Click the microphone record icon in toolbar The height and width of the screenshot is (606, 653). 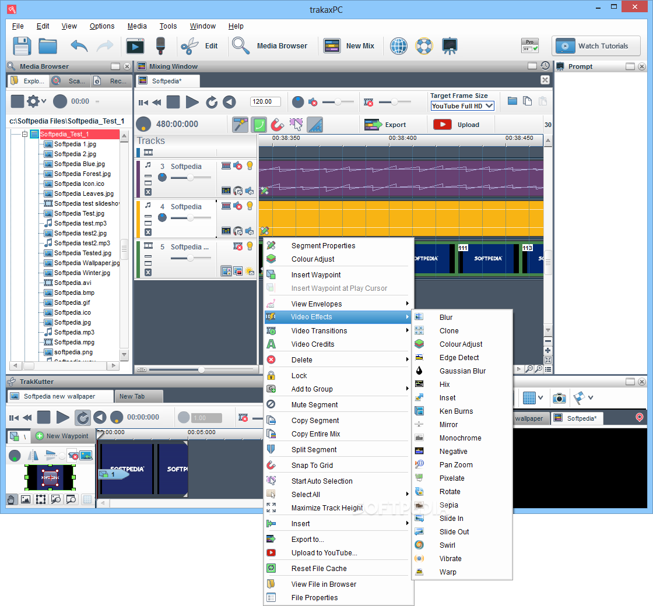[160, 46]
